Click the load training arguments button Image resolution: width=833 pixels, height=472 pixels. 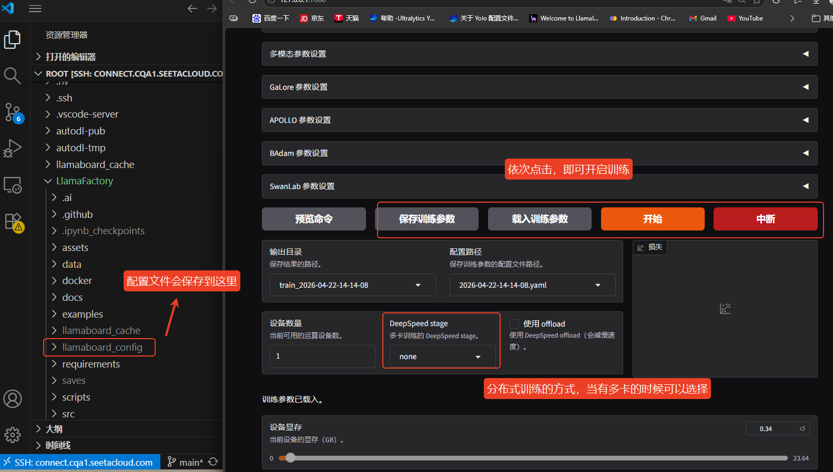(540, 219)
